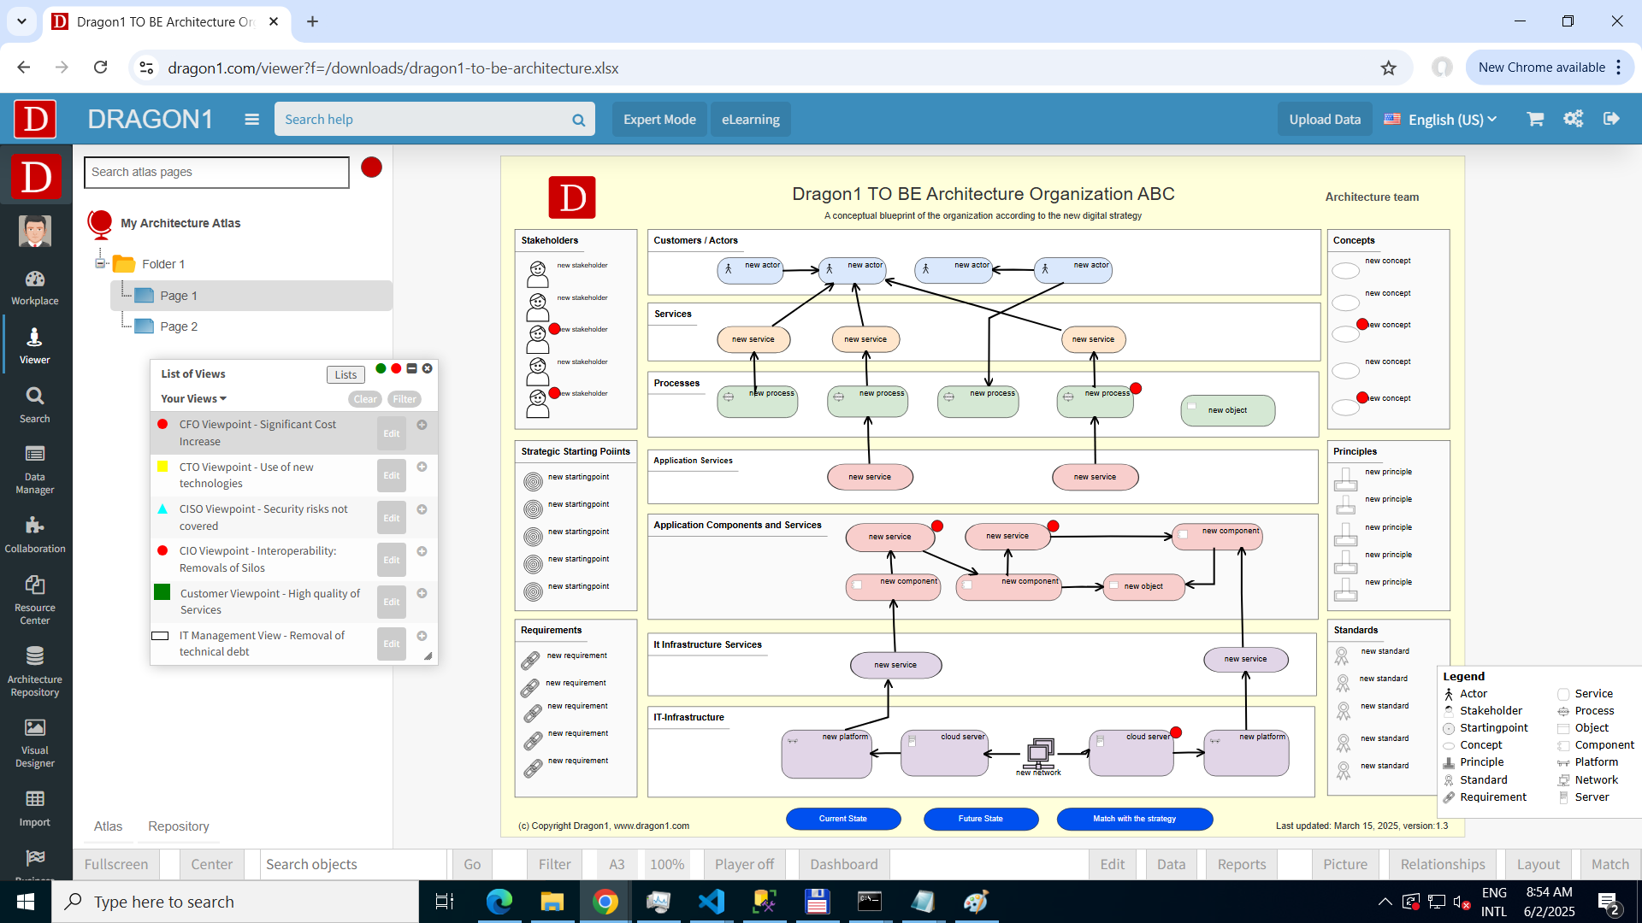
Task: View site information icon in address bar
Action: [146, 68]
